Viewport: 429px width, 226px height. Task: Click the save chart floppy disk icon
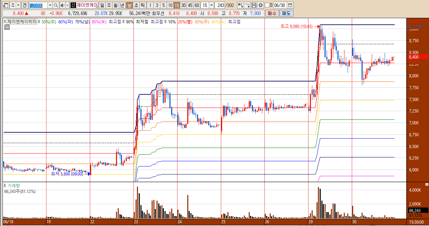254,5
